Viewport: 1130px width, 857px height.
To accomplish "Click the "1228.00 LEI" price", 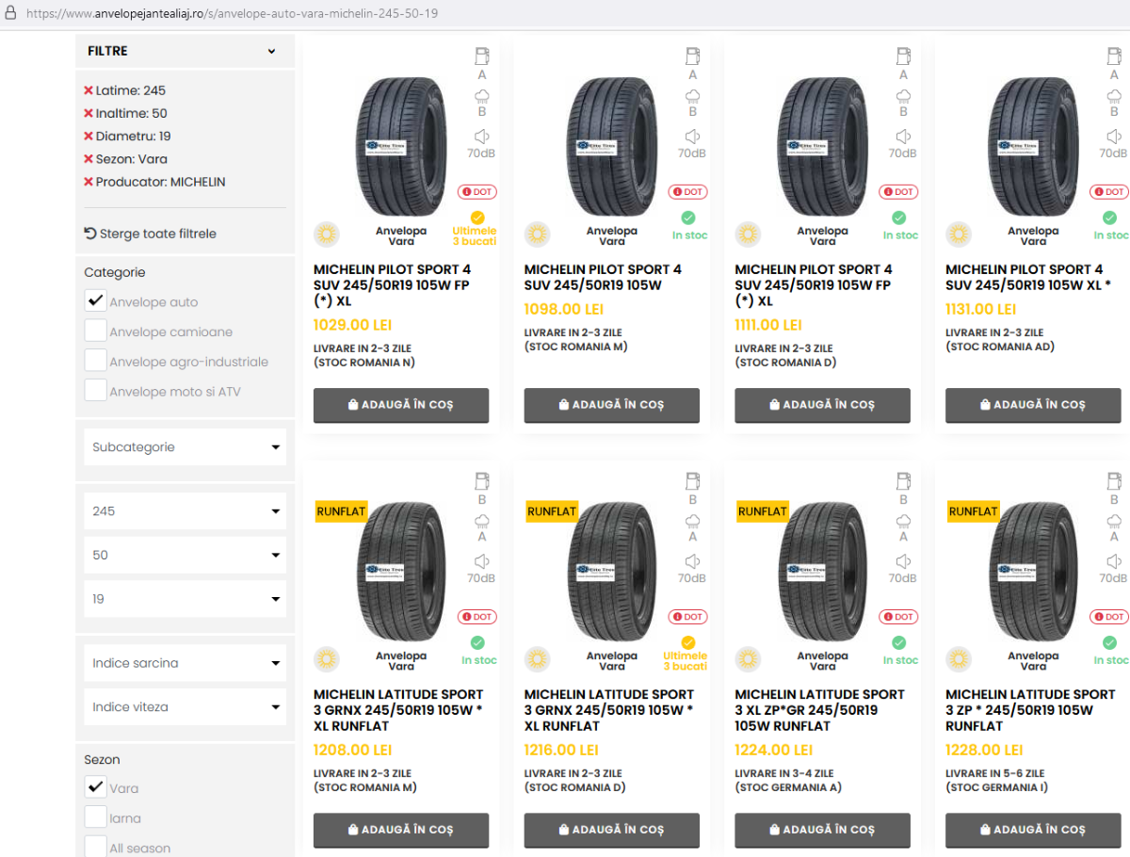I will [985, 751].
